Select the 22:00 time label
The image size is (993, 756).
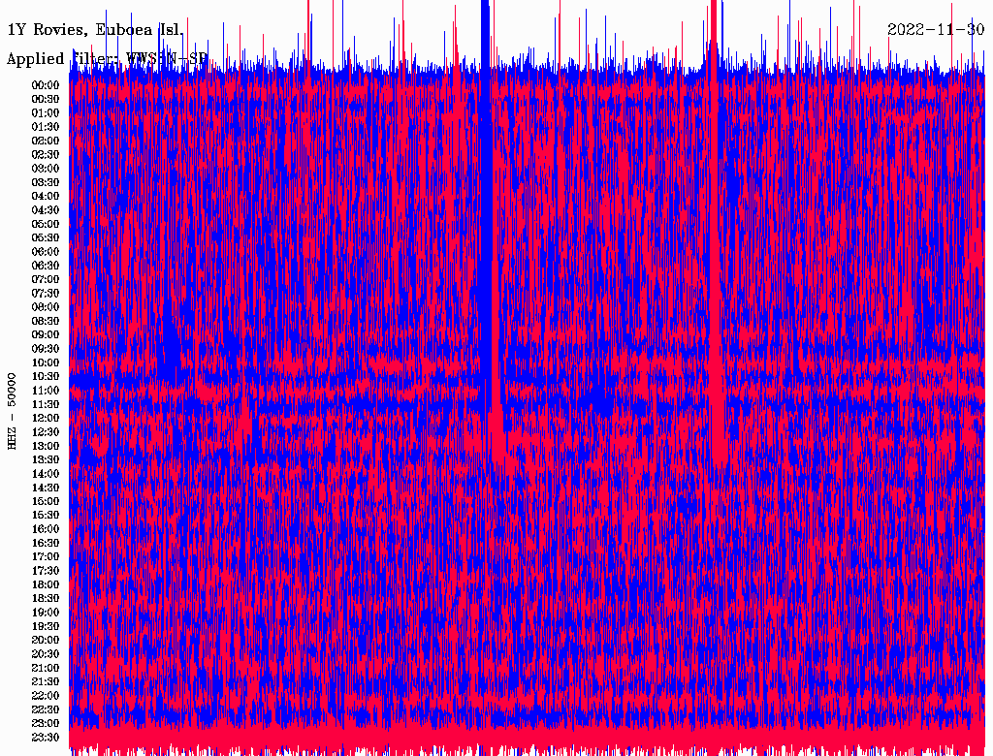46,696
